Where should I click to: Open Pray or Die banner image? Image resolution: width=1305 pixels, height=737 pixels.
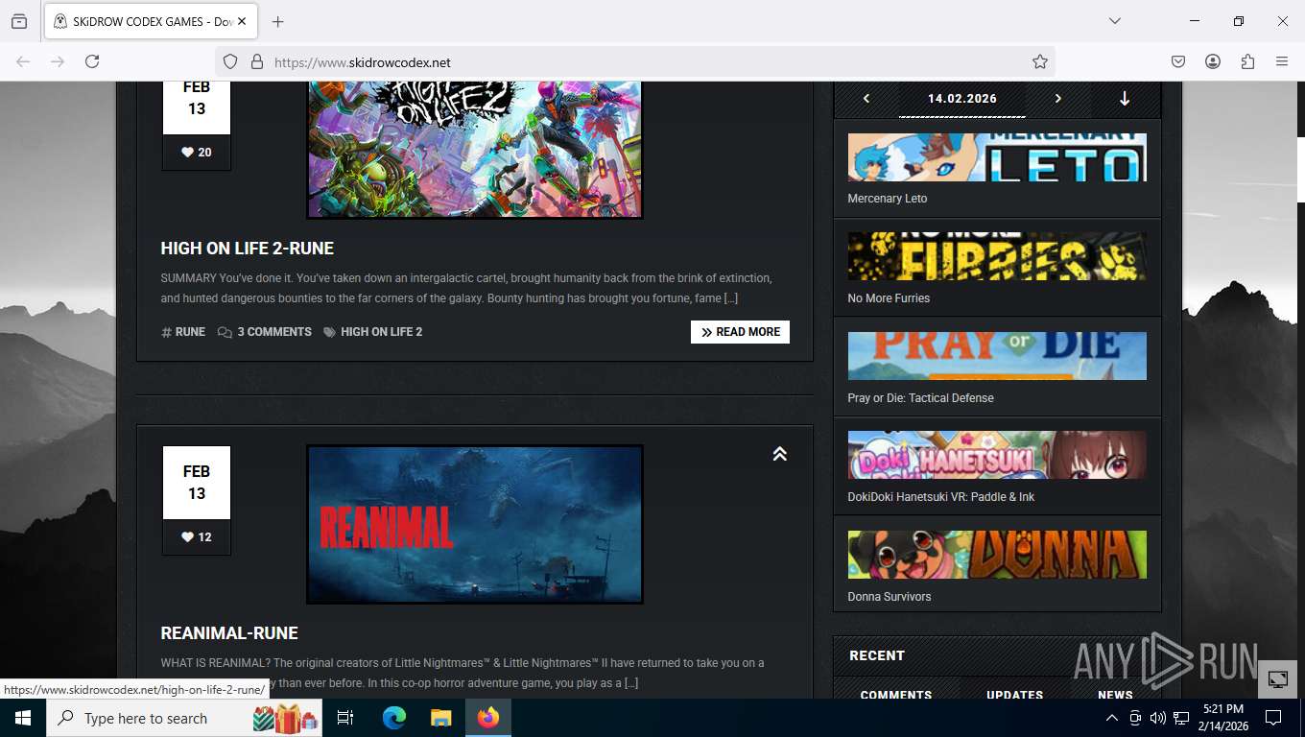(x=997, y=356)
